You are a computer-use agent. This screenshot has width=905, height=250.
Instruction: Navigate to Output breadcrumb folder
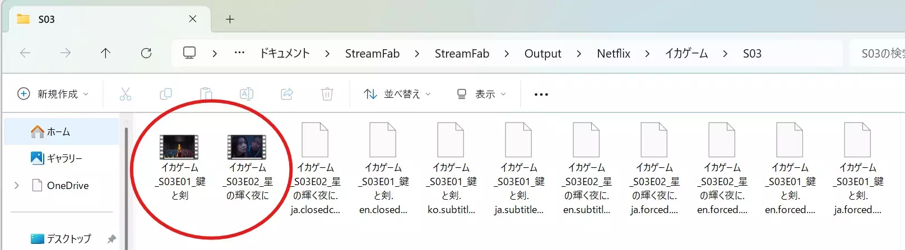(542, 53)
